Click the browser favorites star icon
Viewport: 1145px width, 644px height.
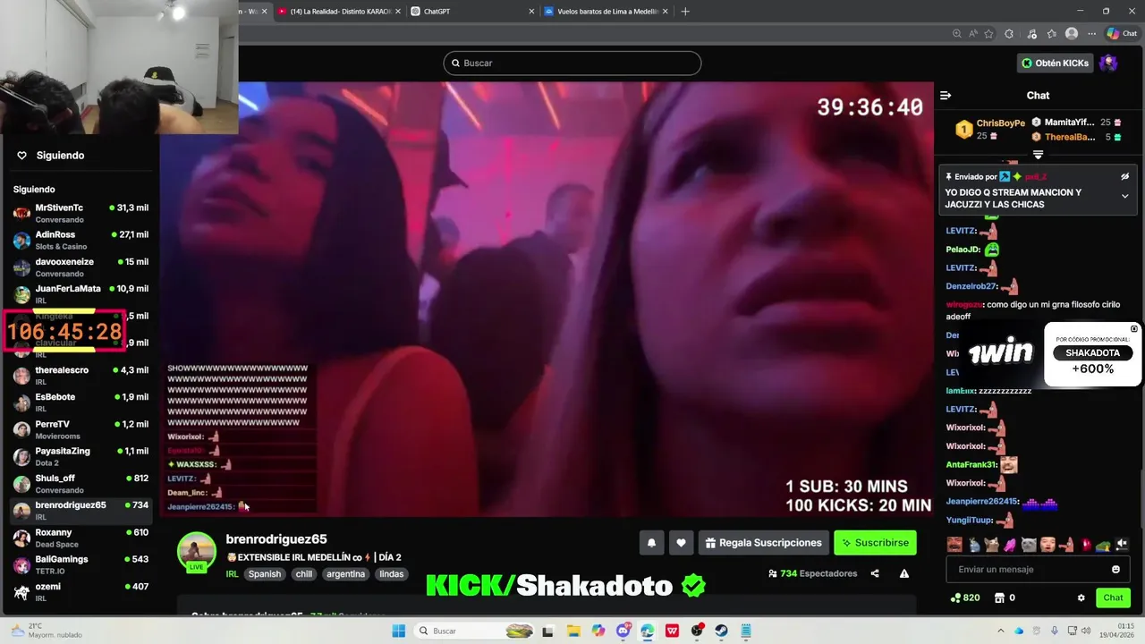988,34
